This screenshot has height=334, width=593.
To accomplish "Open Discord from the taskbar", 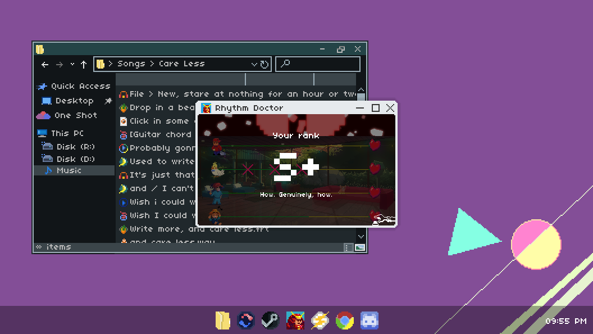I will (x=369, y=321).
